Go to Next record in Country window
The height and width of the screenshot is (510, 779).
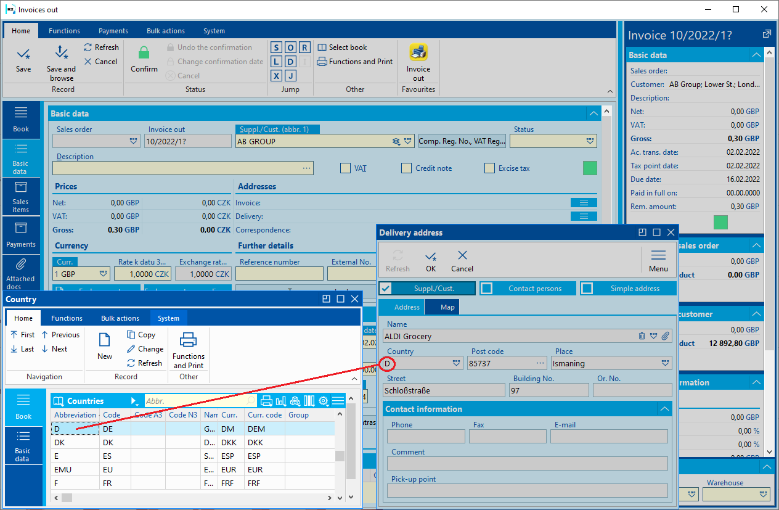pyautogui.click(x=55, y=349)
